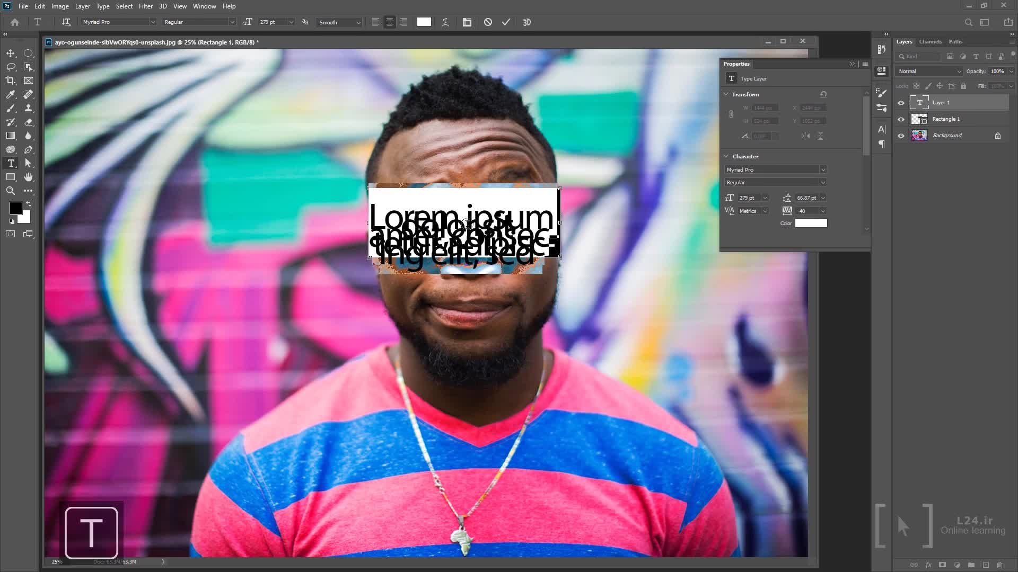Cancel the current text edits
This screenshot has height=572, width=1018.
488,22
